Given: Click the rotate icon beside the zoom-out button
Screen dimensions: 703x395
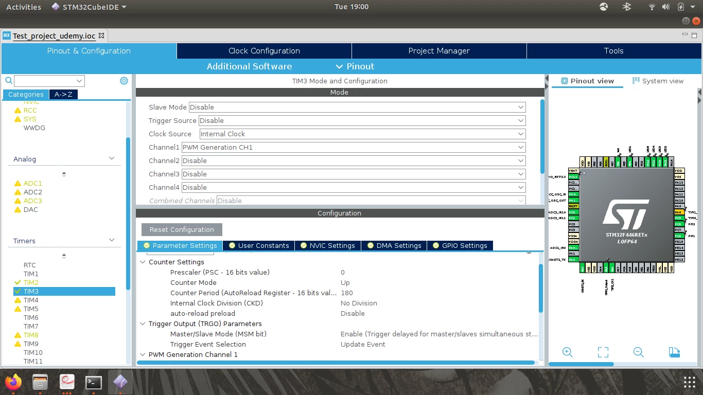Looking at the screenshot, I should [674, 352].
